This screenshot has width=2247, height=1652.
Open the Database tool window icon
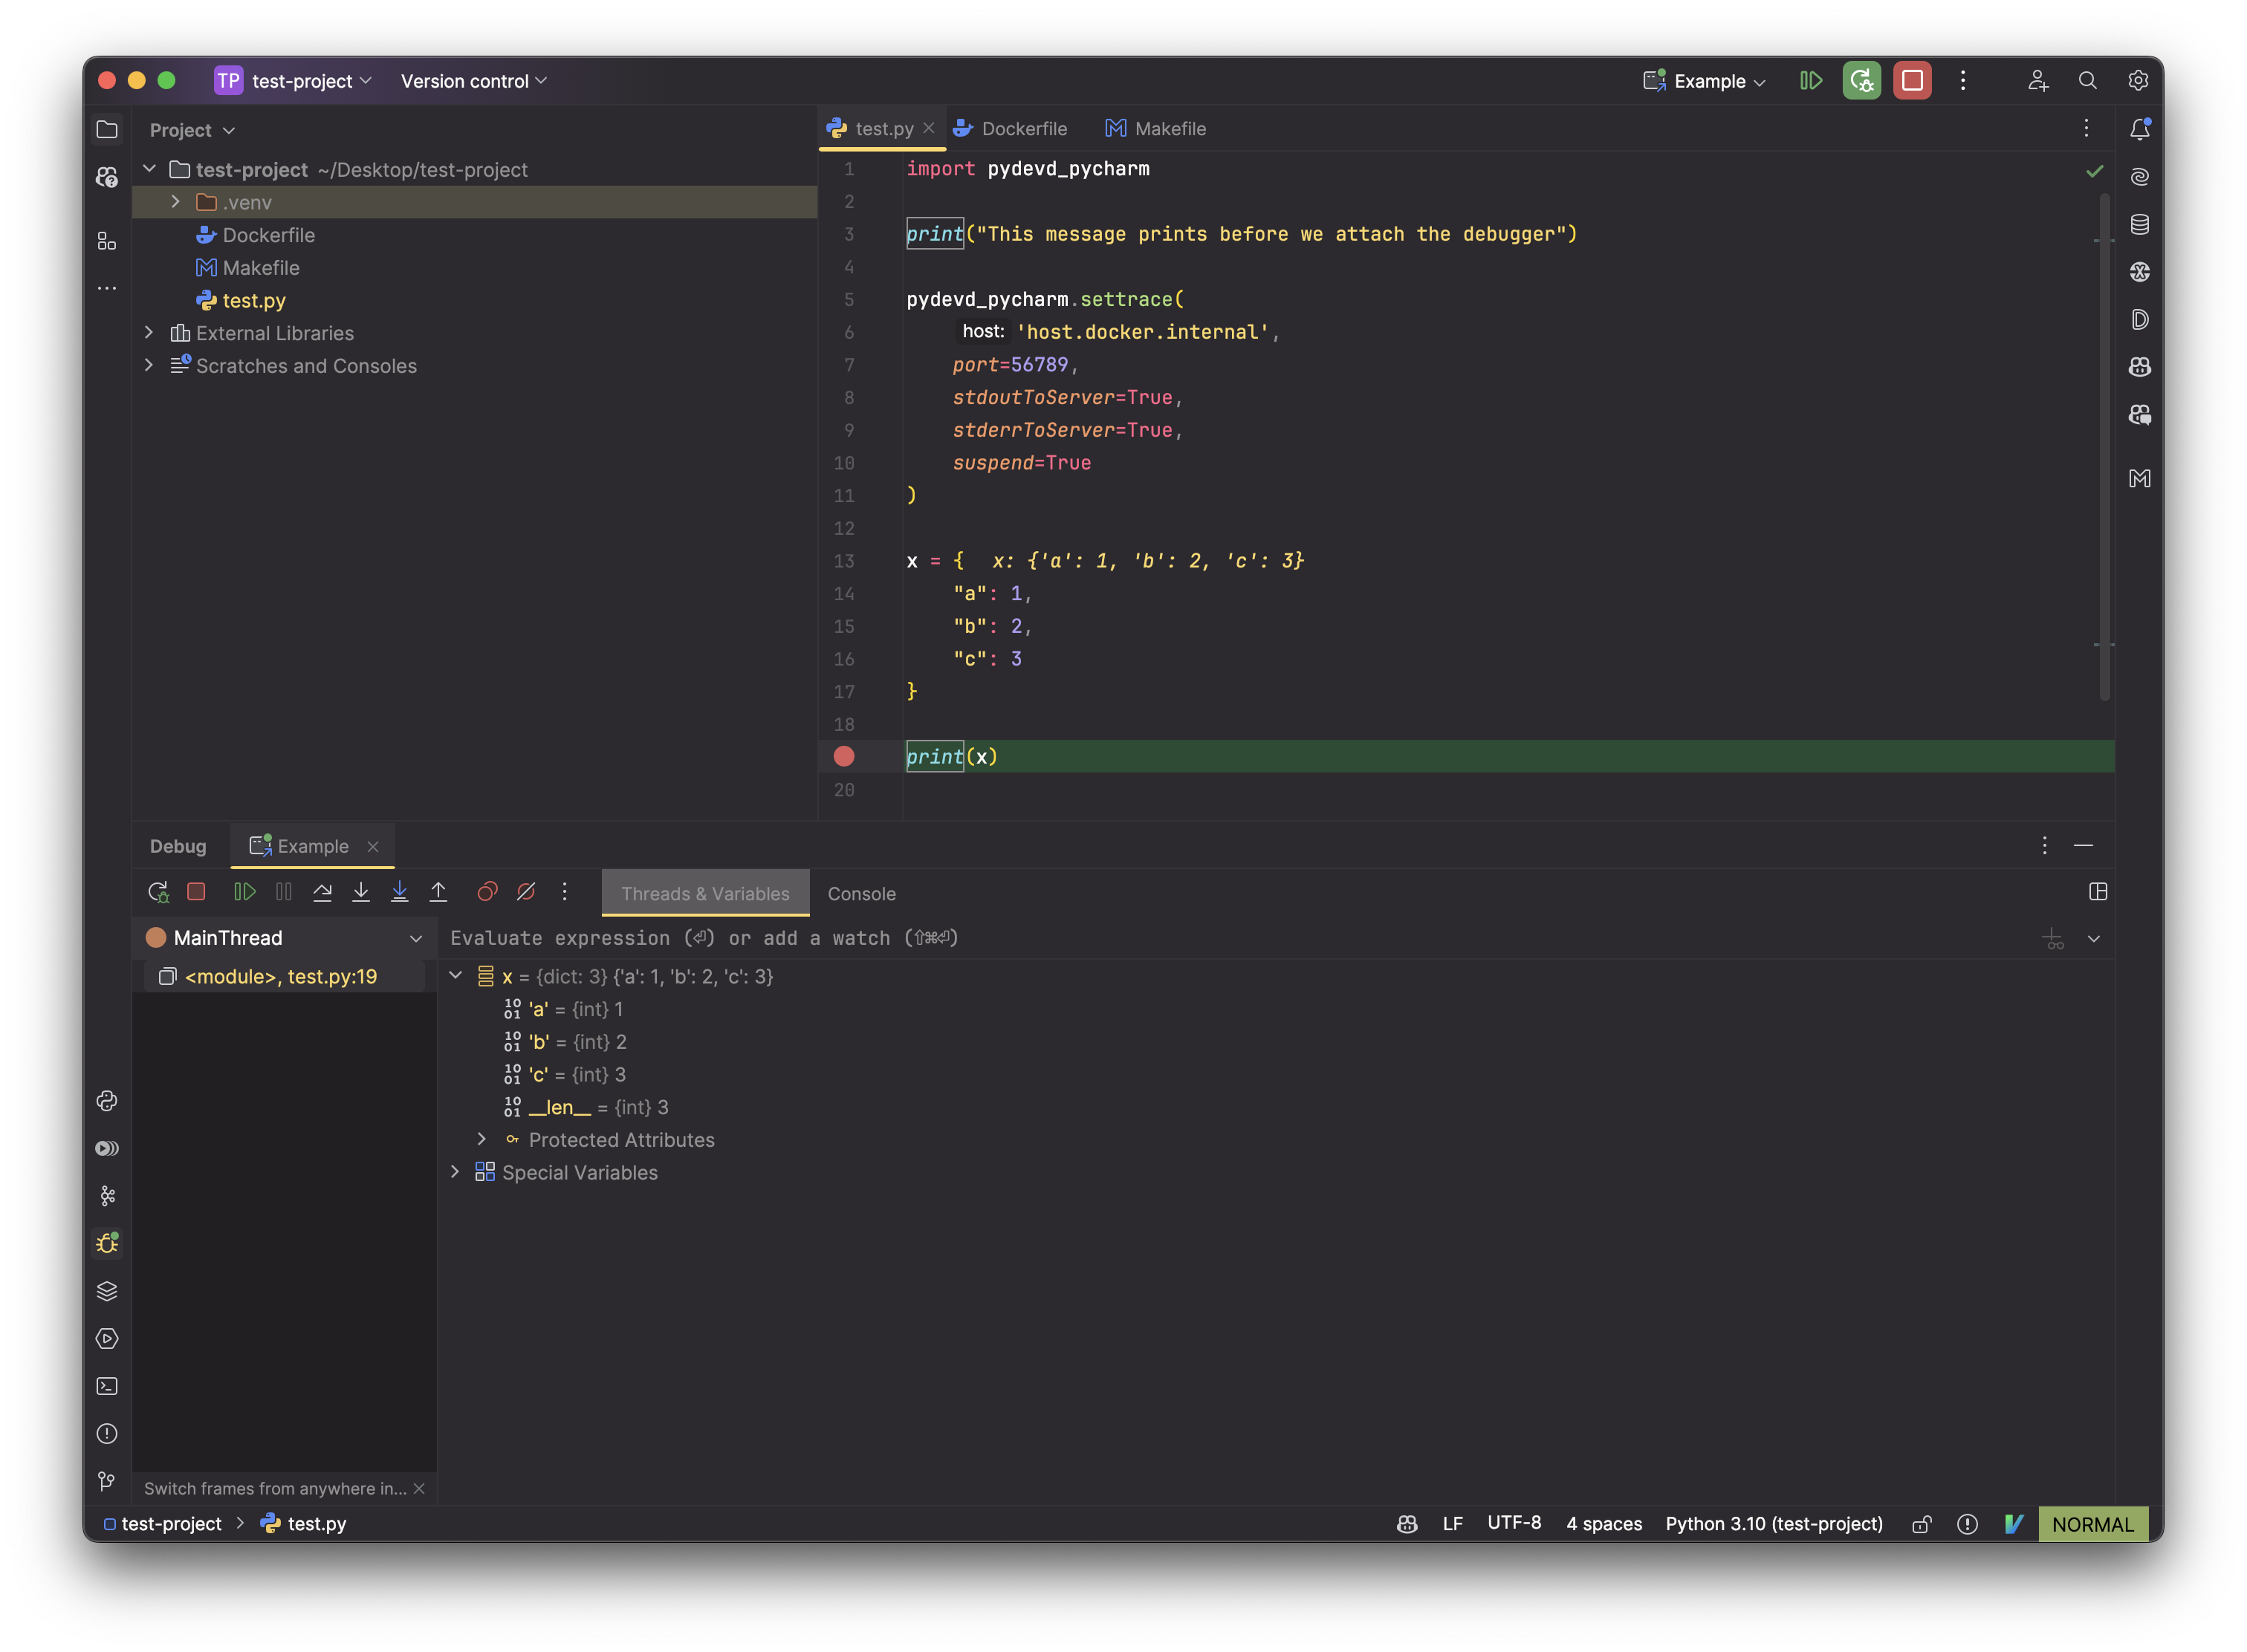2140,224
